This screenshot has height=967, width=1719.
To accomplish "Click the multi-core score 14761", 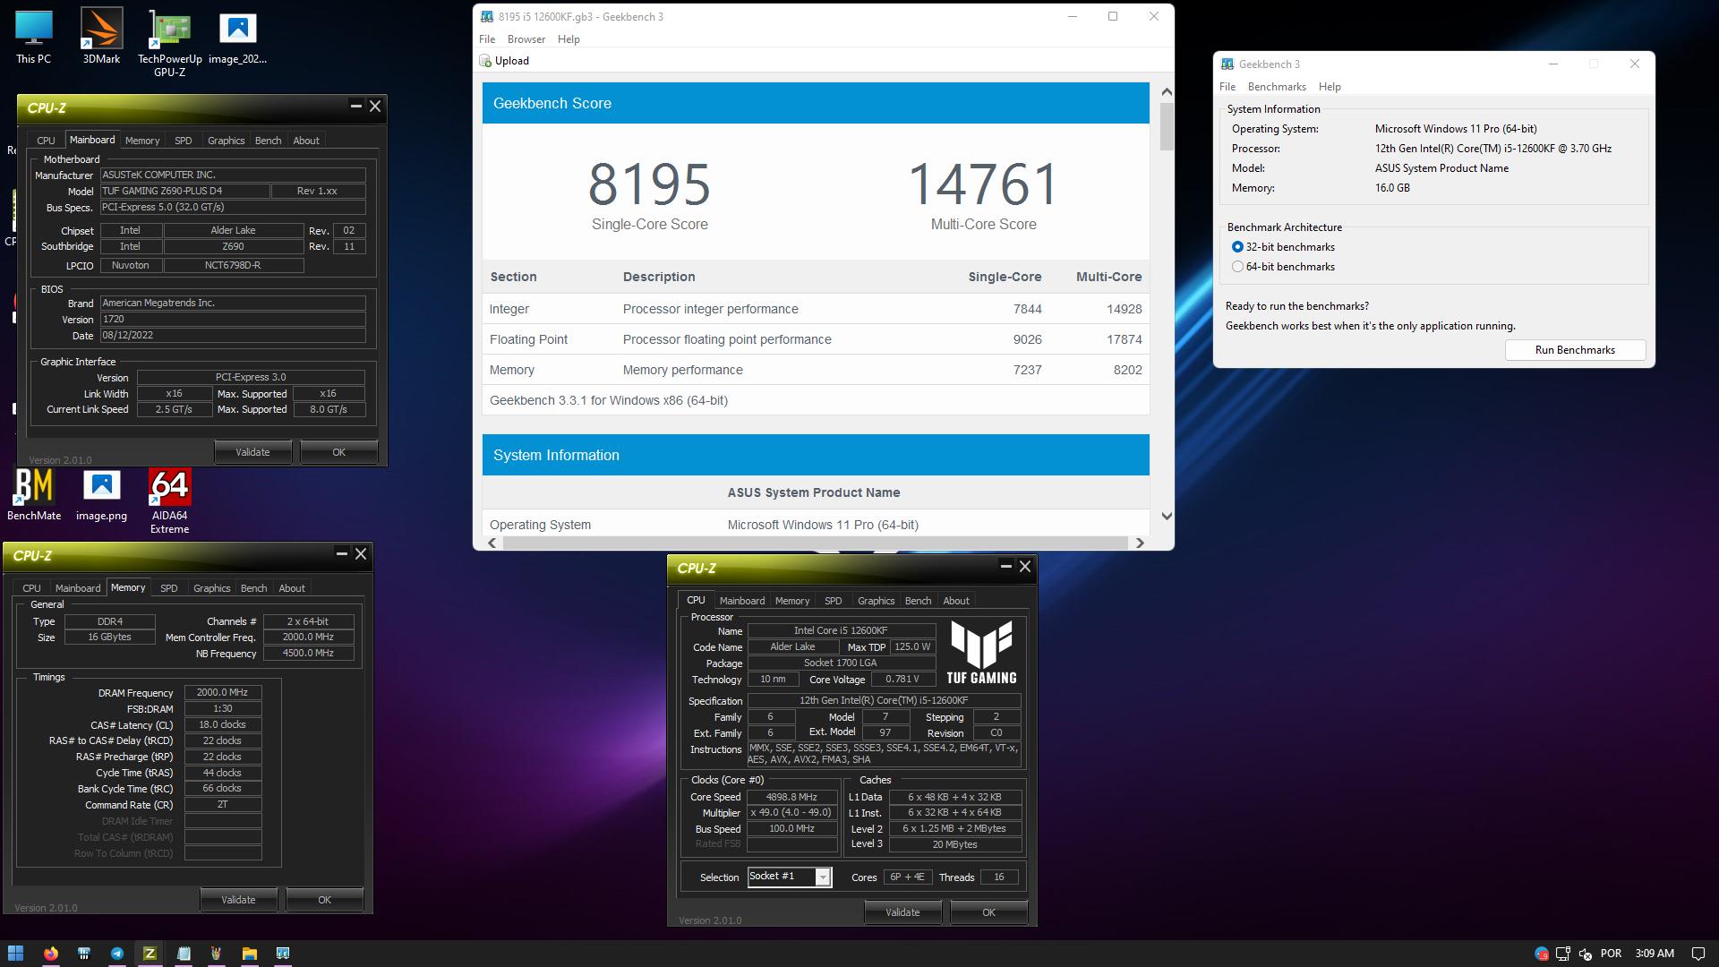I will [983, 184].
